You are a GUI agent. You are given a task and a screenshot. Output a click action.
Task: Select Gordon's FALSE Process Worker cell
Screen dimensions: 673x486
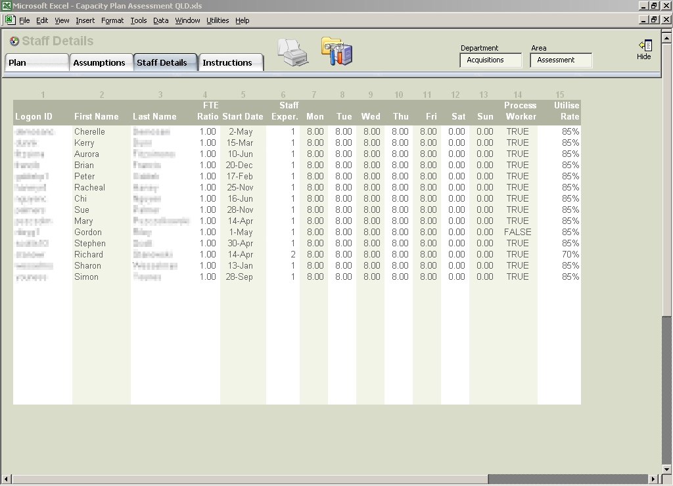click(517, 232)
